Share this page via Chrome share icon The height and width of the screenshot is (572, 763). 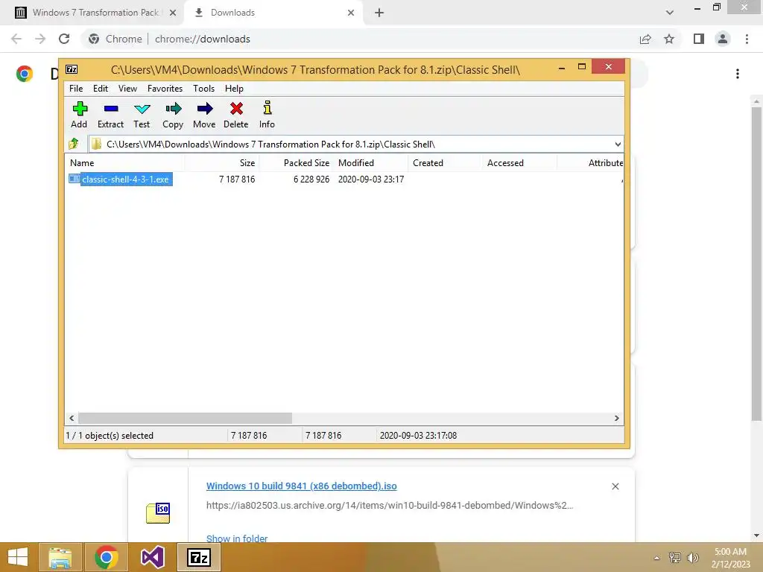pos(645,39)
